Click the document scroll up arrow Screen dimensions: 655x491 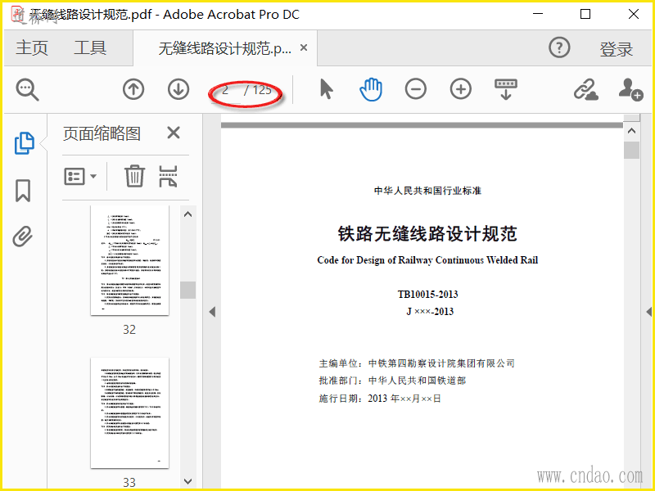point(631,131)
